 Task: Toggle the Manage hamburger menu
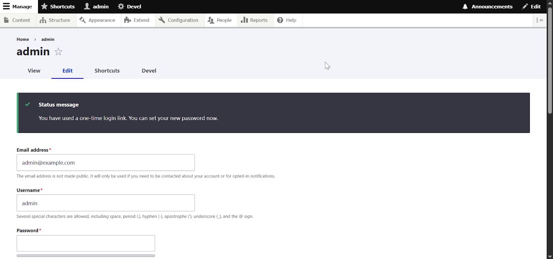(x=18, y=7)
